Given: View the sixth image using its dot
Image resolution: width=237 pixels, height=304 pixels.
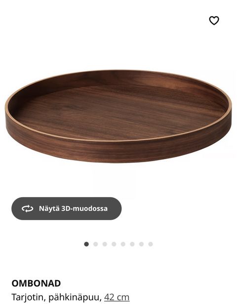Looking at the screenshot, I should coord(132,244).
